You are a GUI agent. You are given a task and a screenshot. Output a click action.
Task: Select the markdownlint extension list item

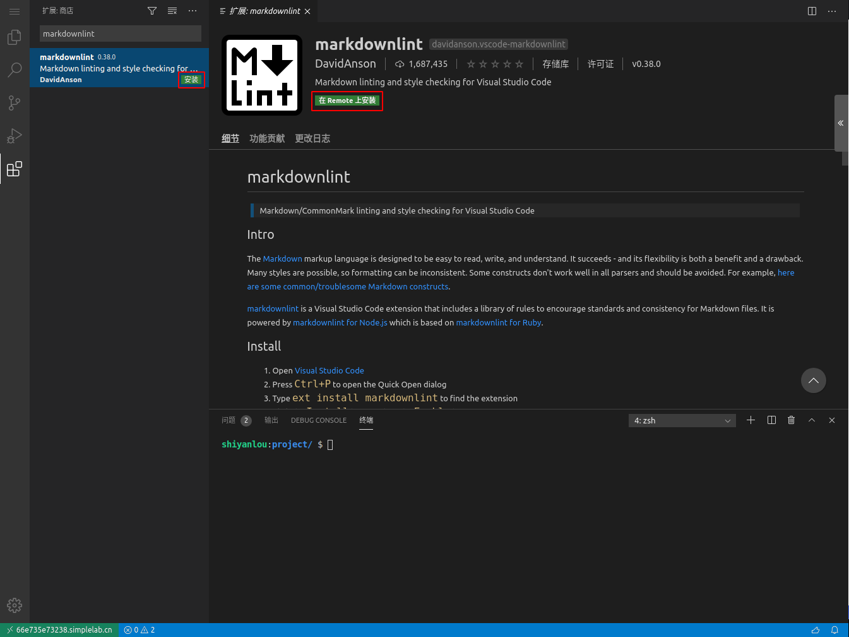click(x=119, y=68)
